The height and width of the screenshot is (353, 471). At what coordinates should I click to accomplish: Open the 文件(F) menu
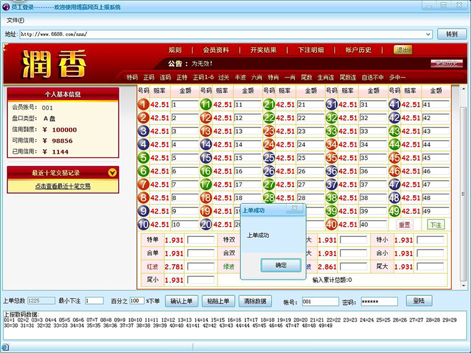tap(15, 20)
